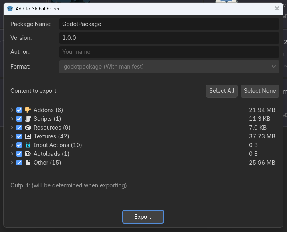
Task: Select the "Textures (42)" label
Action: 51,136
